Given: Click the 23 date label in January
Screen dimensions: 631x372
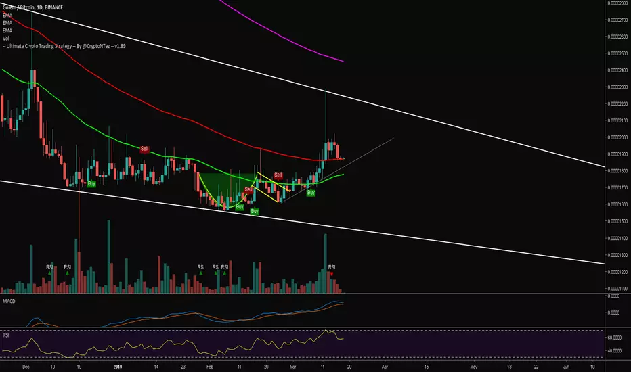Looking at the screenshot, I should tap(183, 367).
